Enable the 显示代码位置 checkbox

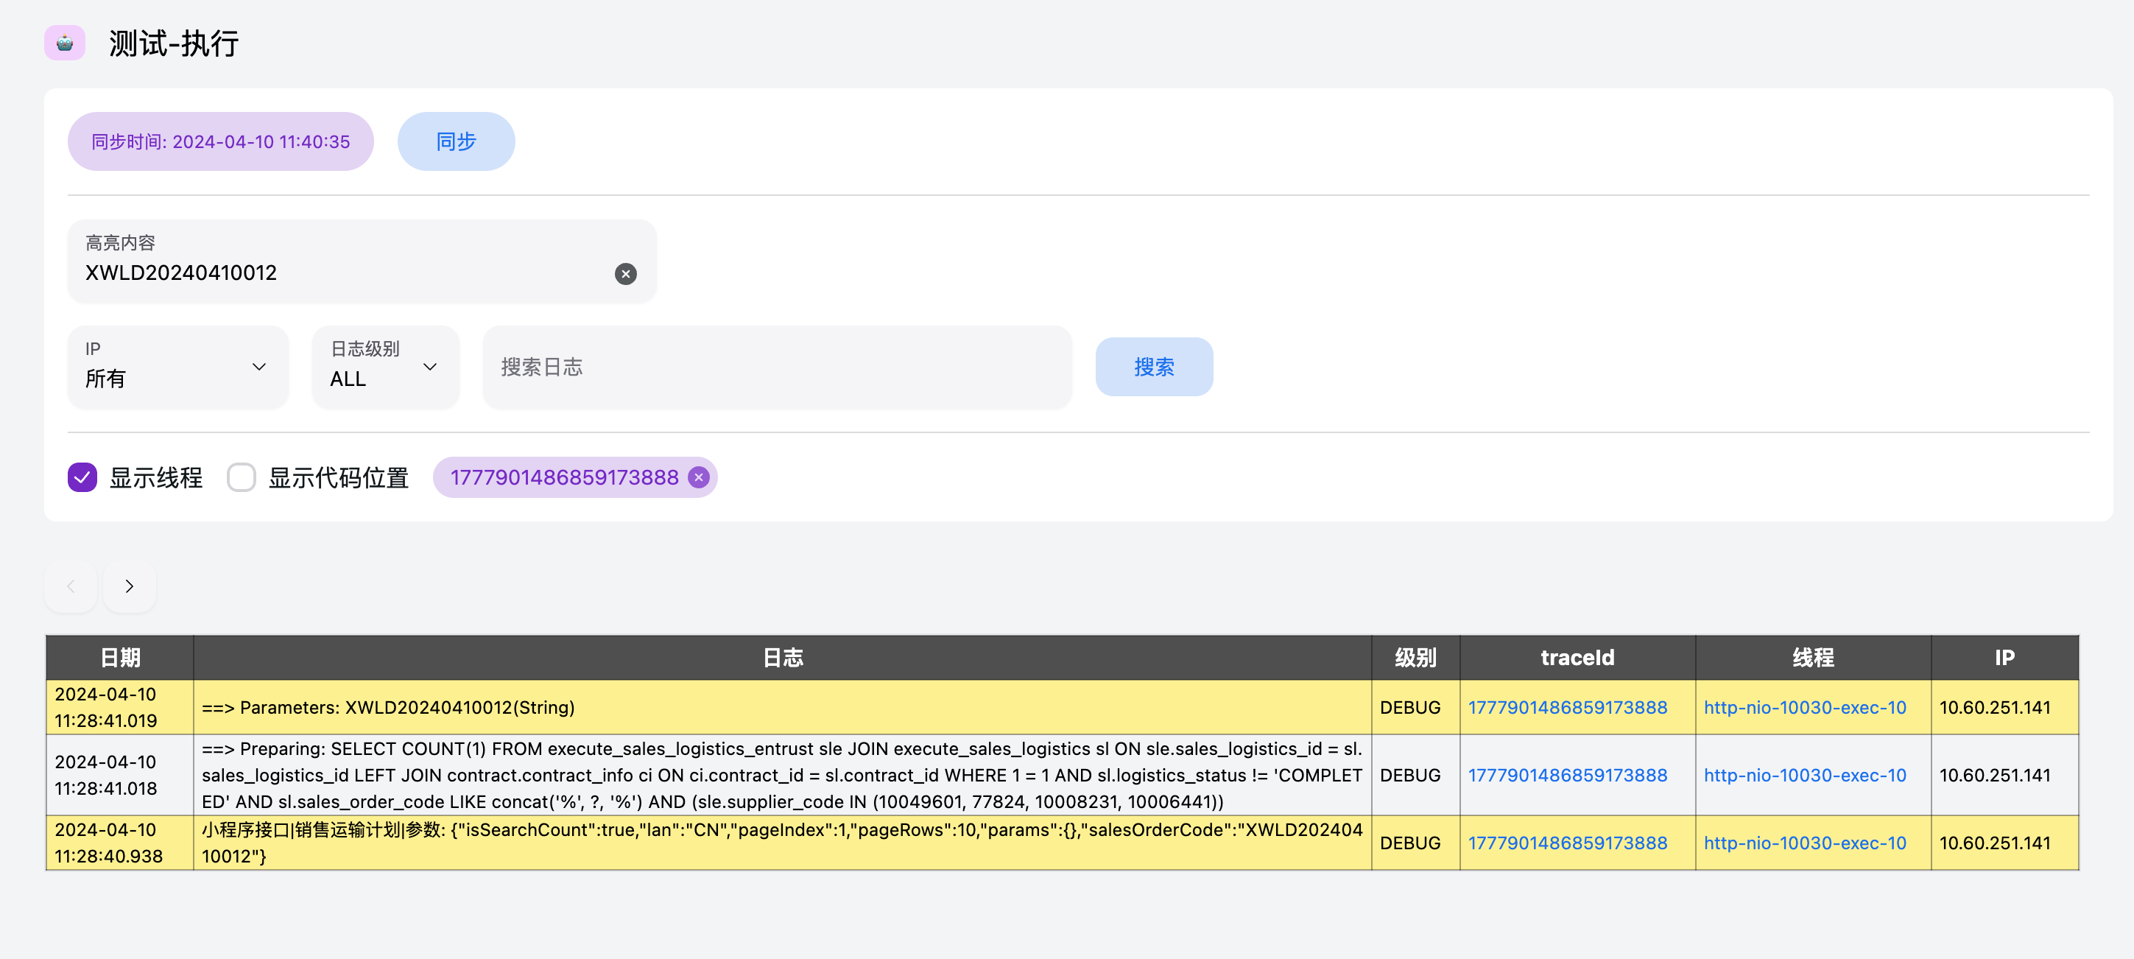(241, 477)
